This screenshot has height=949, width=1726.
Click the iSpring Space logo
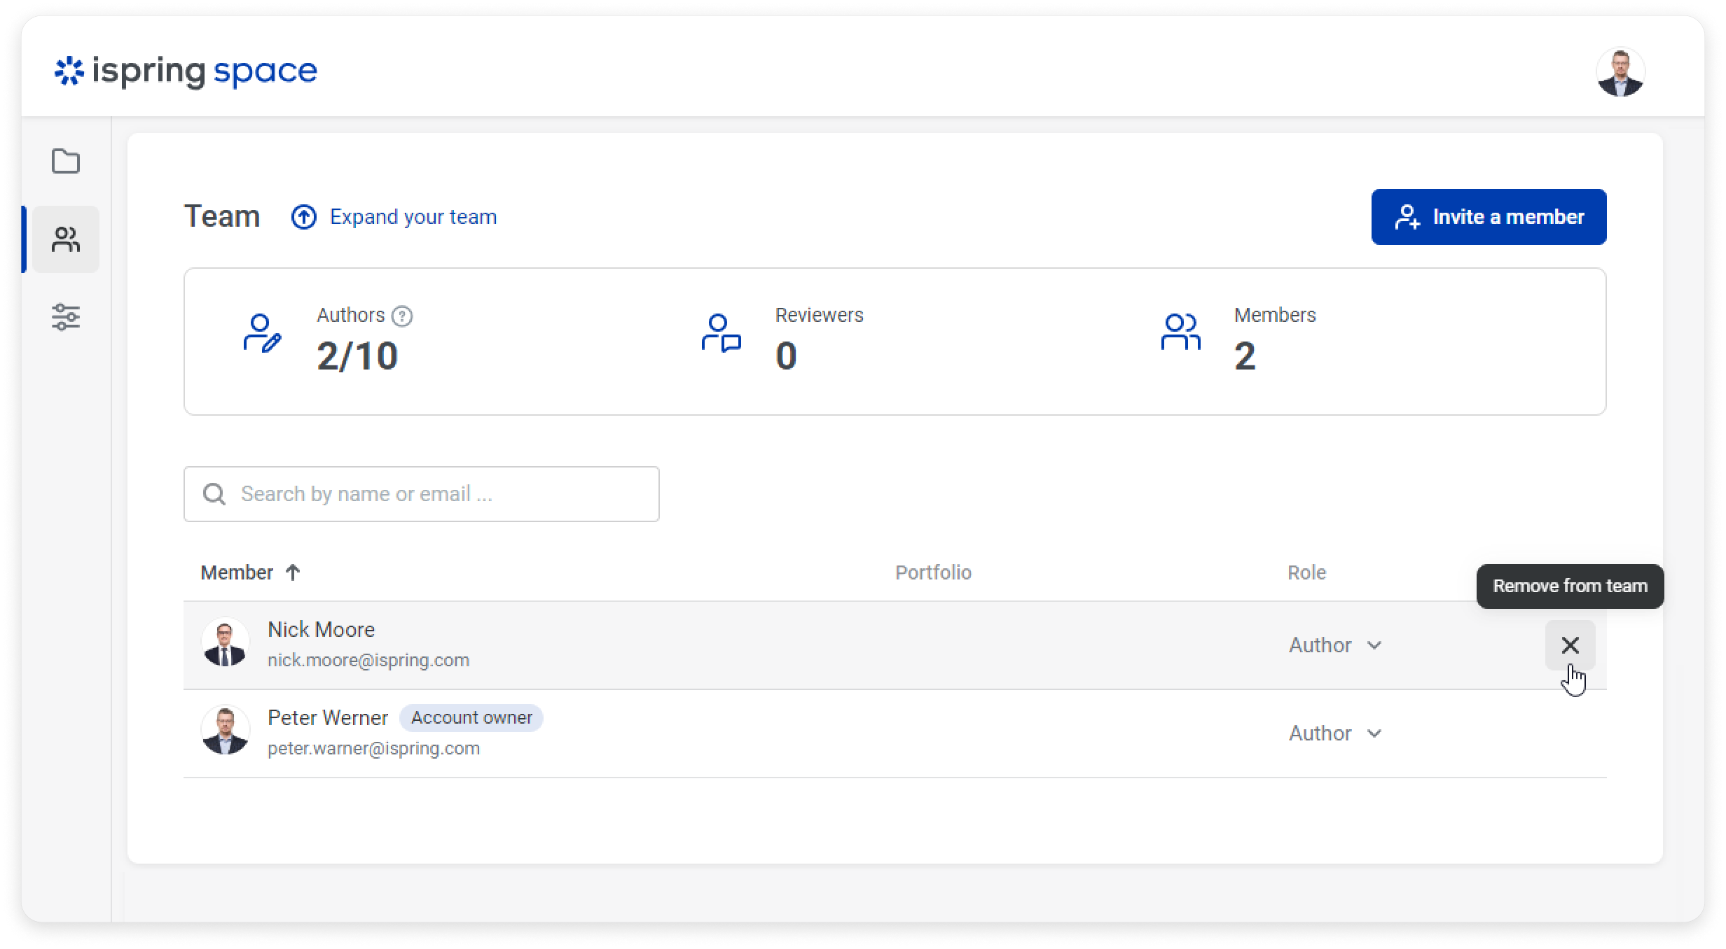point(186,71)
